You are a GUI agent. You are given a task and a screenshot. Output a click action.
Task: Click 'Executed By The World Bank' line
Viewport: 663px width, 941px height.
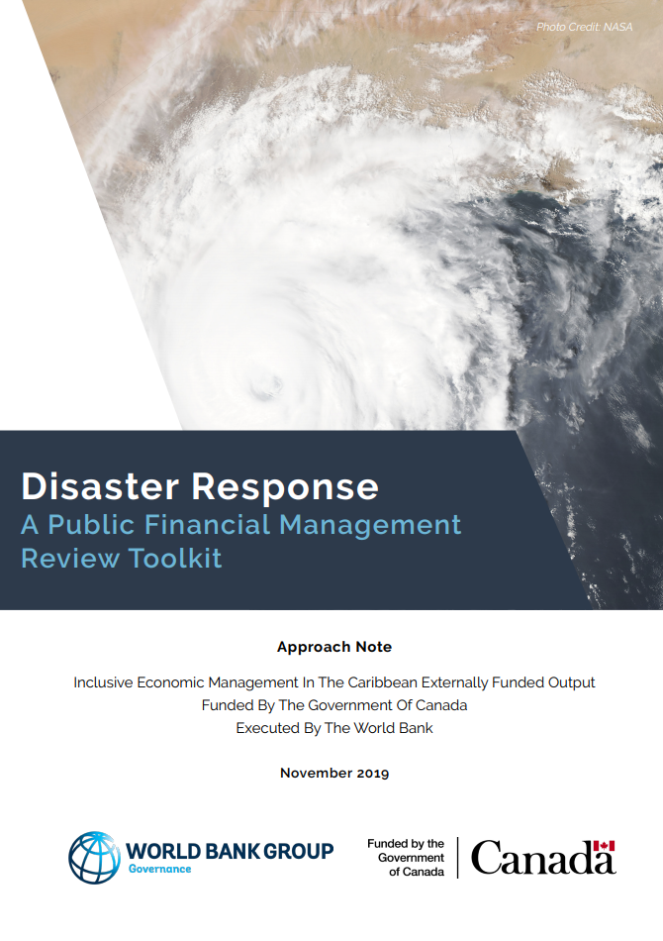click(334, 728)
